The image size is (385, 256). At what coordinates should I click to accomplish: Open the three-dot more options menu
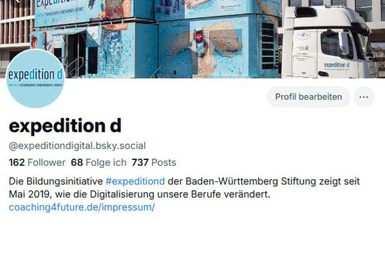coord(364,97)
